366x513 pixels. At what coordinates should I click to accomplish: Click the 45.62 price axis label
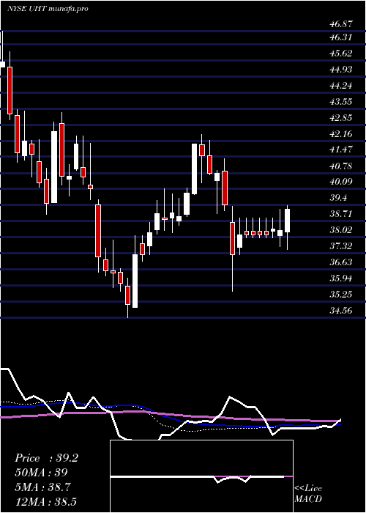[x=340, y=53]
